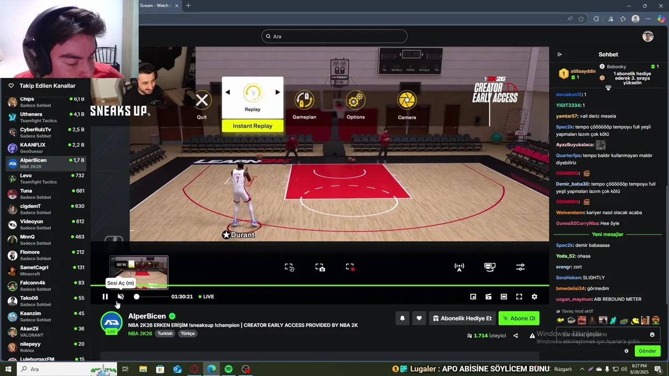669x376 pixels.
Task: Send the chat message with Gönder
Action: 647,351
